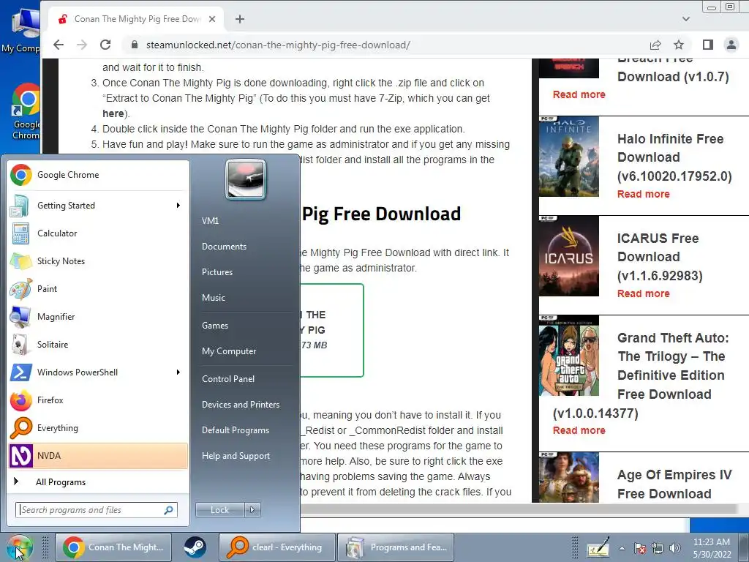Open Documents from Start menu
This screenshot has width=749, height=562.
coord(224,247)
